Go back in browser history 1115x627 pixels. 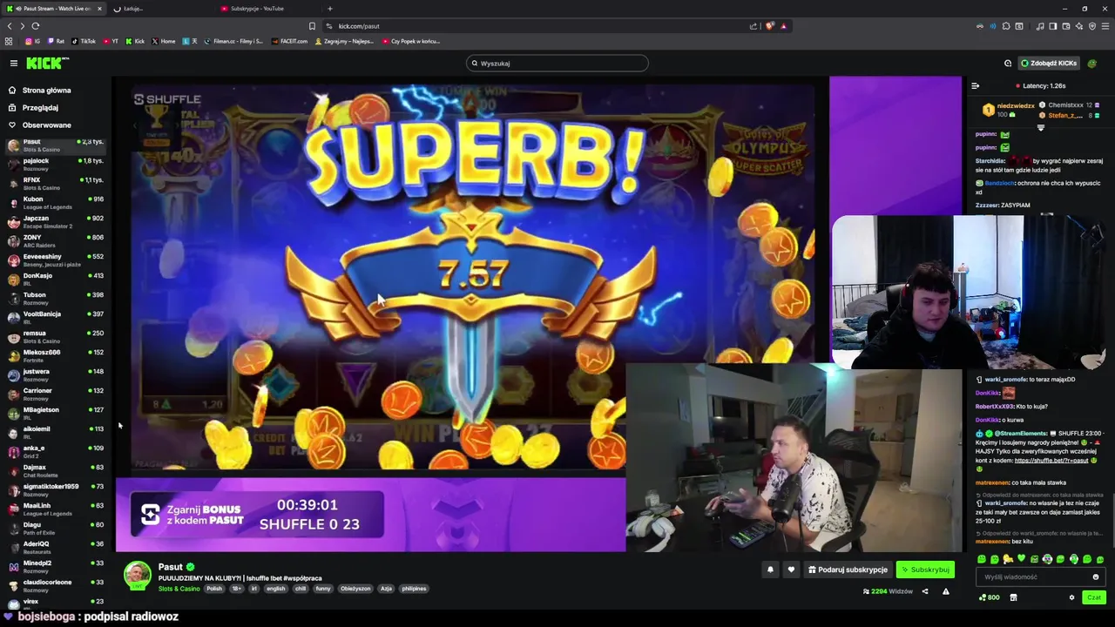[10, 26]
